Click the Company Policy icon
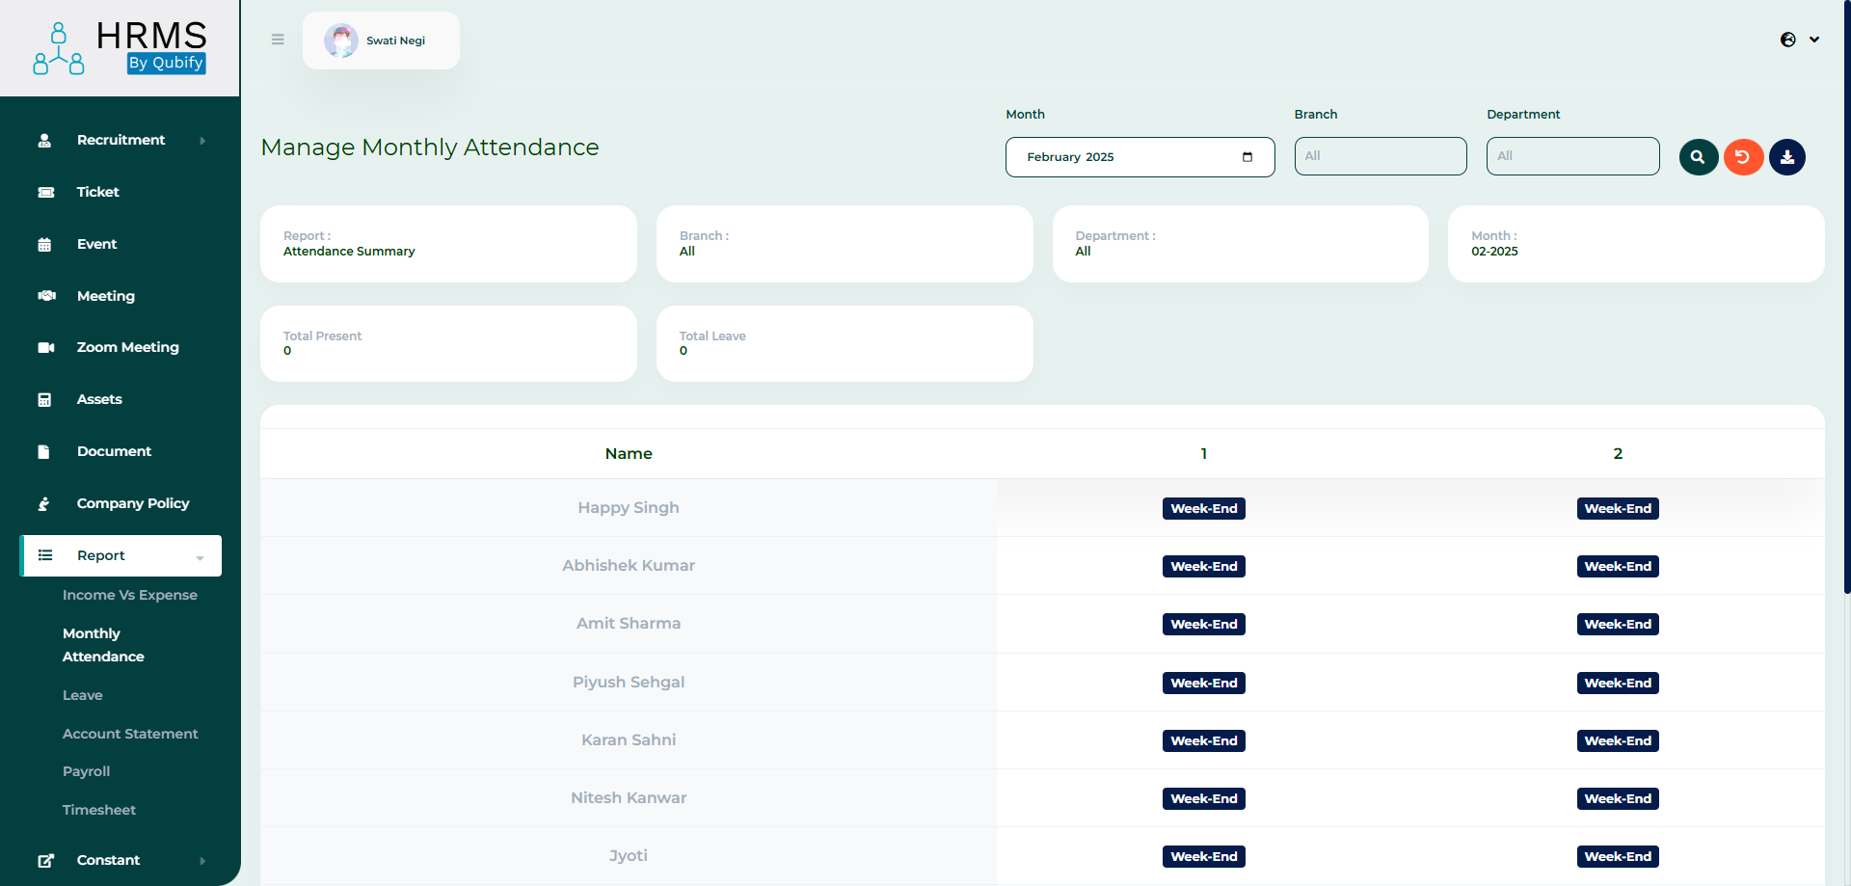Viewport: 1851px width, 886px height. 43,504
